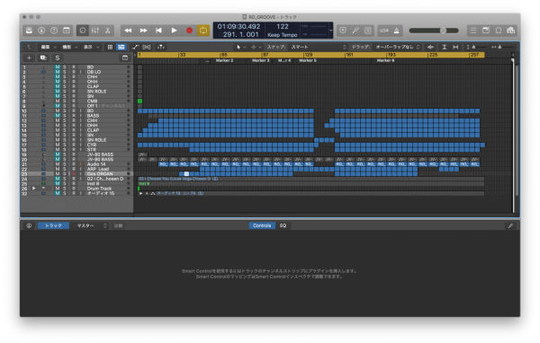Add a new track with plus button
This screenshot has width=540, height=343.
point(29,57)
